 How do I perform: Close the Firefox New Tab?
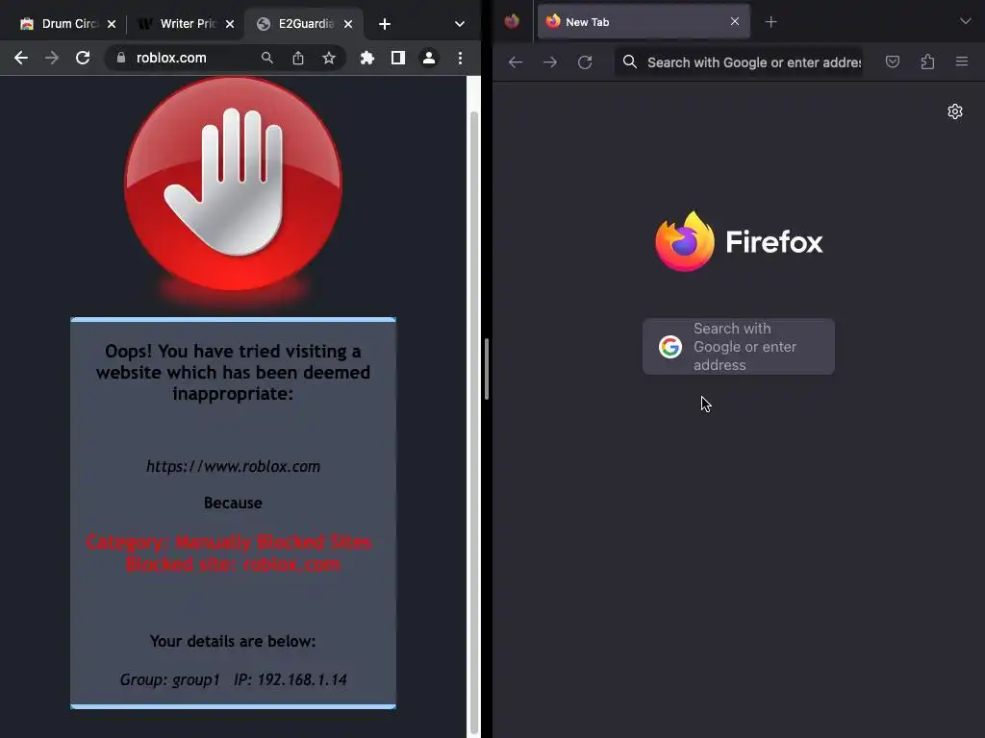tap(734, 21)
